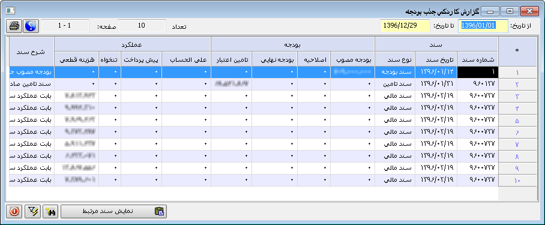Select row number ۳ in the index column

click(517, 97)
